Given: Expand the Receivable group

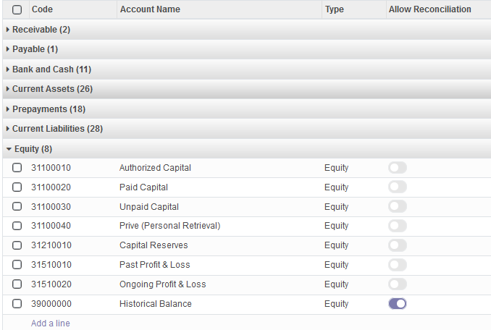Looking at the screenshot, I should [x=38, y=30].
